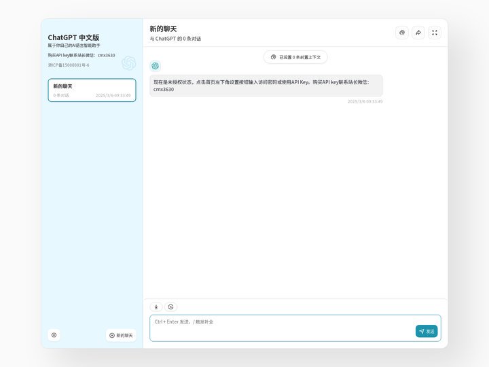
Task: Click the 浙ICP备15008001号-6 text in sidebar
Action: (x=69, y=65)
